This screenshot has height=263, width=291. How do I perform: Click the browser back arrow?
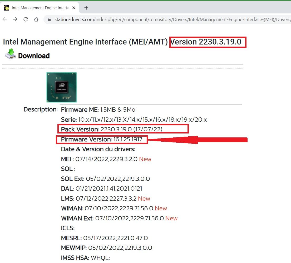click(x=5, y=19)
